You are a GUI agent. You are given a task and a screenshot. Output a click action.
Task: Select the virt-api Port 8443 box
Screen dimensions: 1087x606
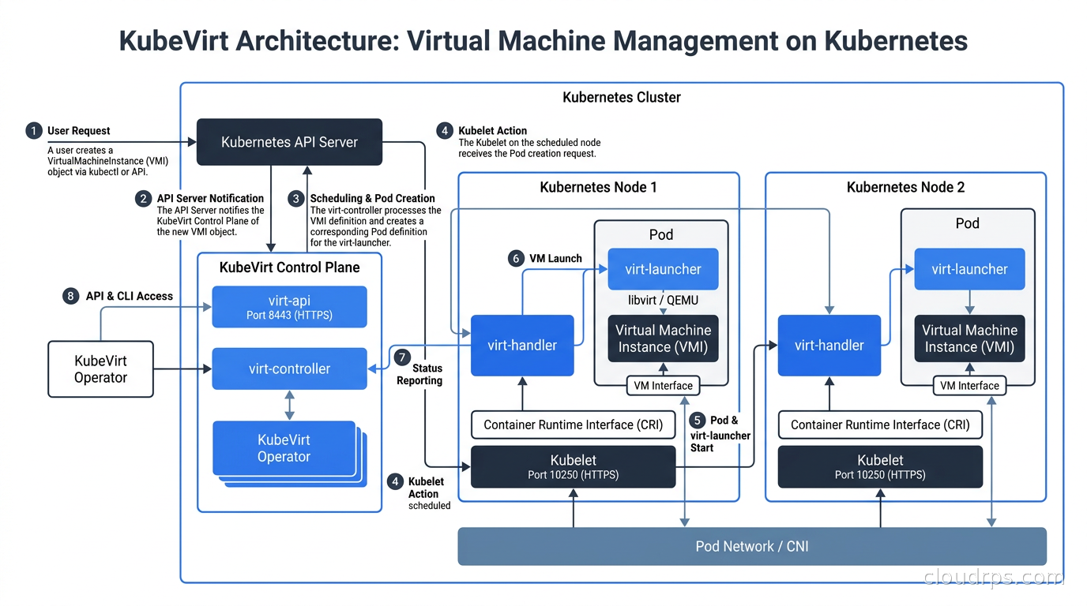coord(289,307)
